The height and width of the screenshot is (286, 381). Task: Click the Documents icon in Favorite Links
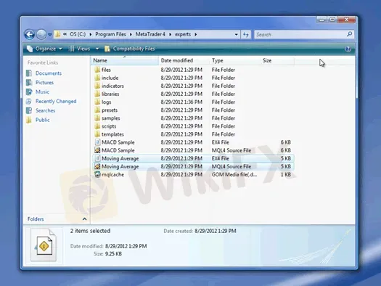click(29, 73)
